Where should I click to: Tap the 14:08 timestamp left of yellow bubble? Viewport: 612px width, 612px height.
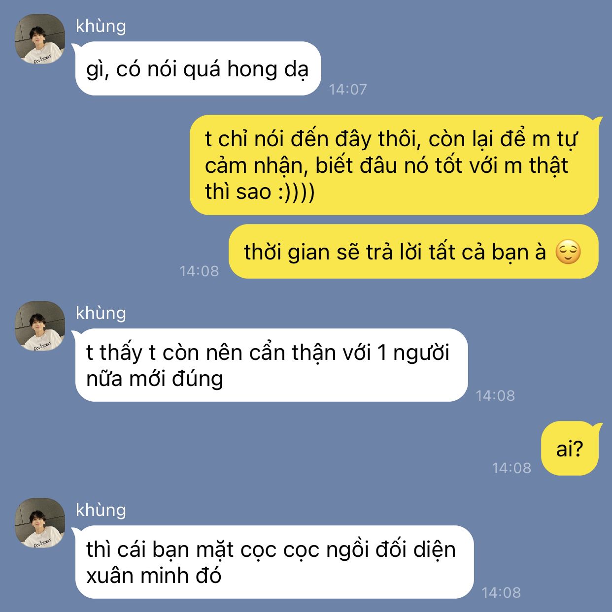(x=199, y=271)
